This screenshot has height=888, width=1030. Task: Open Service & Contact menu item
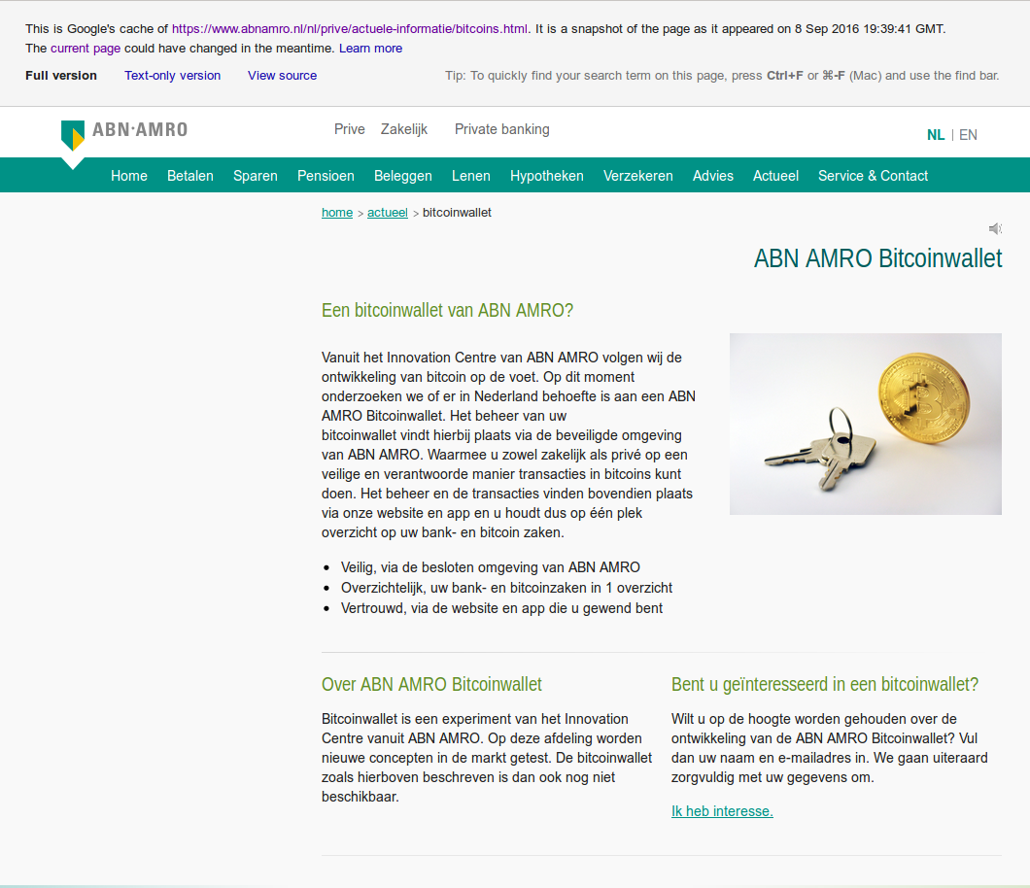click(873, 176)
